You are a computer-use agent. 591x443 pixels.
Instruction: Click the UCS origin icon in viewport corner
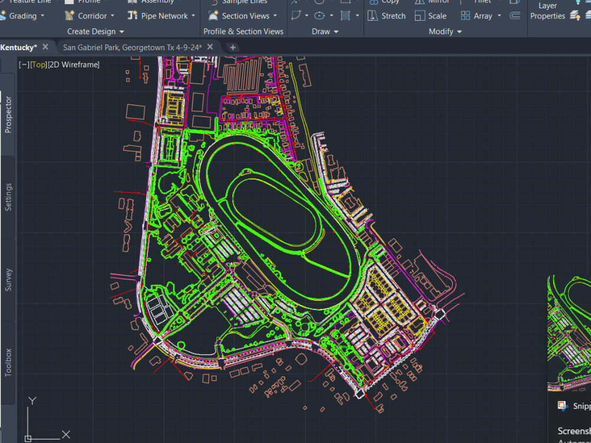[x=28, y=438]
